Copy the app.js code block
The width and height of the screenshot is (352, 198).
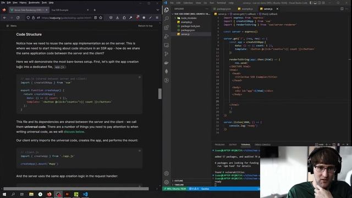[x=139, y=77]
